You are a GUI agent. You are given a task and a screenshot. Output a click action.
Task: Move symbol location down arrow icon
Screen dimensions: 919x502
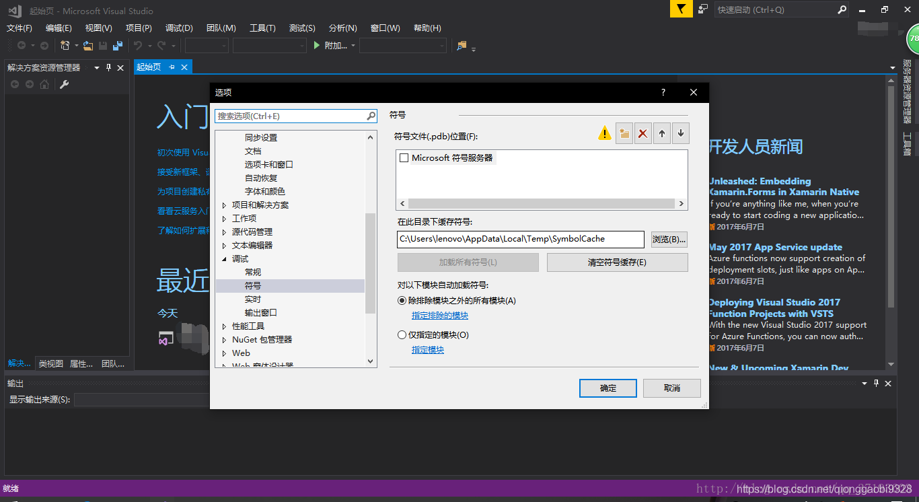[x=681, y=133]
